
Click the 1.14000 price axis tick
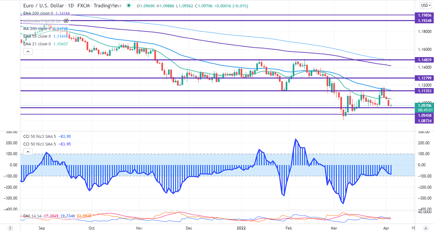424,67
